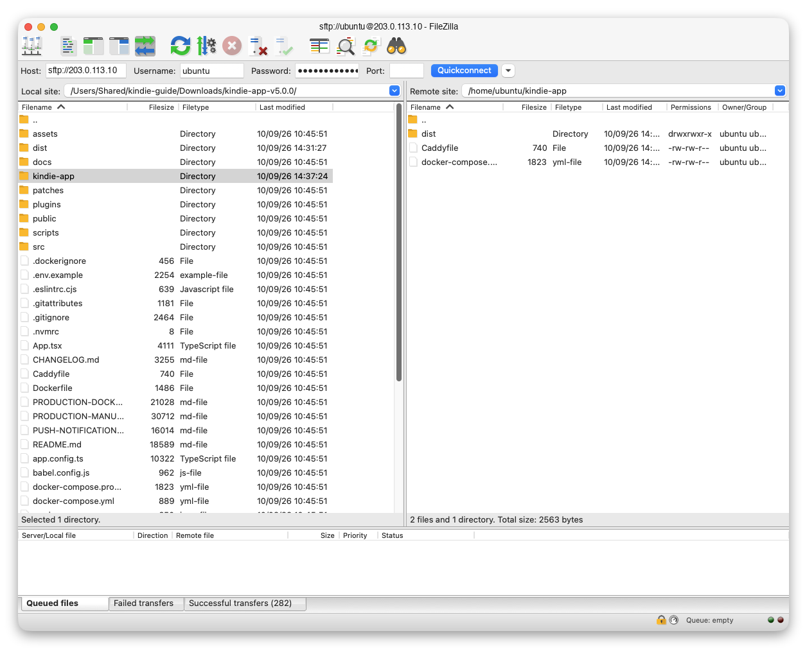Toggle synchronized browsing icon
The height and width of the screenshot is (649, 807).
click(371, 46)
